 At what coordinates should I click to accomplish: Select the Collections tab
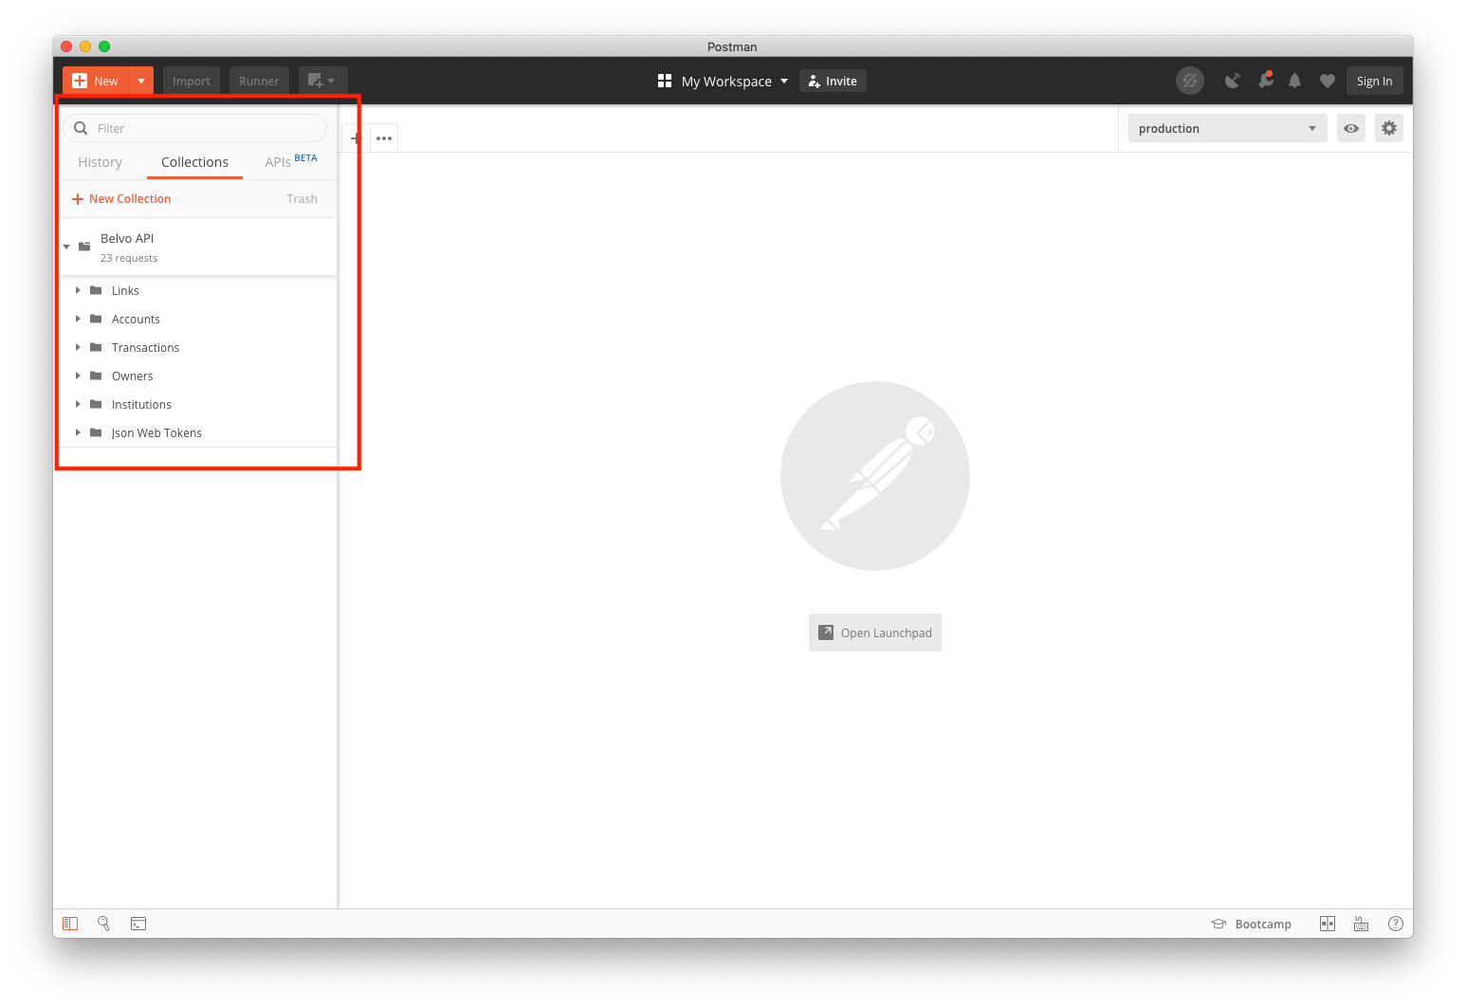[194, 162]
